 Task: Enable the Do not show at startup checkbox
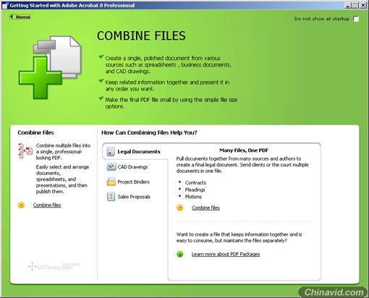click(356, 19)
